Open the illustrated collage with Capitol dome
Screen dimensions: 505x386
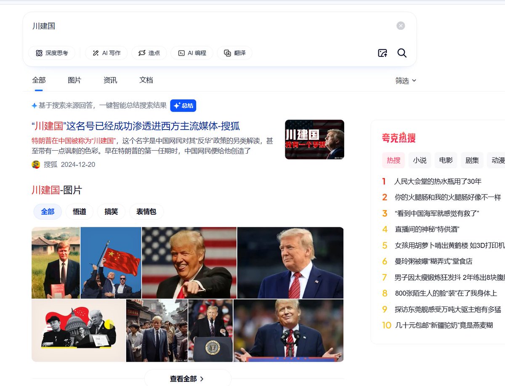[78, 330]
